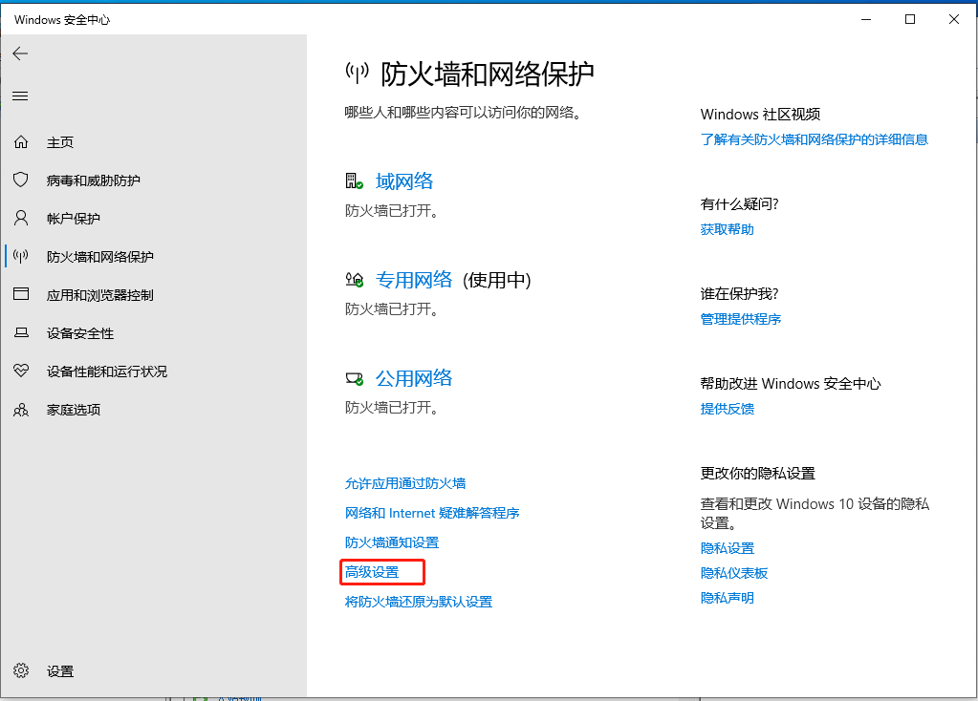Click (使用中) label beside 专用网络
Screen dimensions: 978x701
[497, 281]
